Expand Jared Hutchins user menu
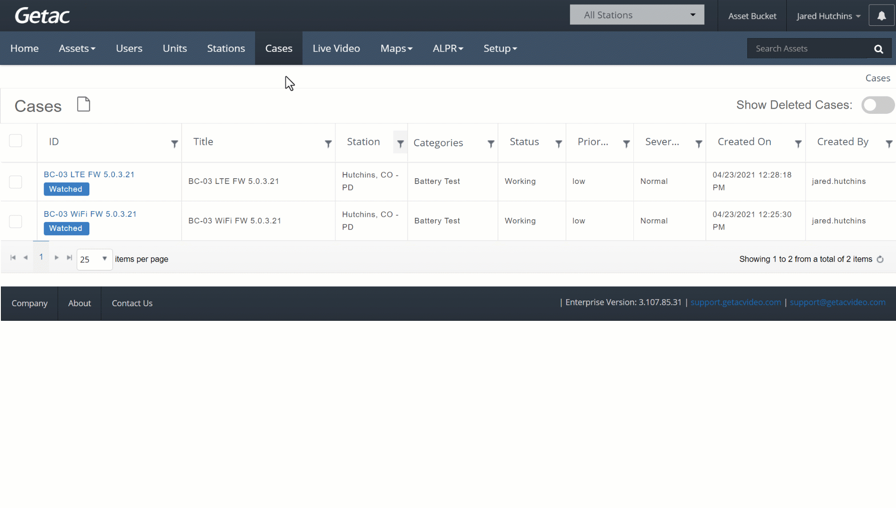The image size is (896, 508). coord(828,16)
